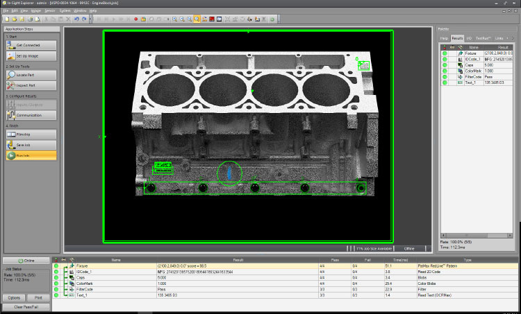Toggle green status dot for Caps in Results panel
This screenshot has height=314, width=521.
pyautogui.click(x=444, y=64)
